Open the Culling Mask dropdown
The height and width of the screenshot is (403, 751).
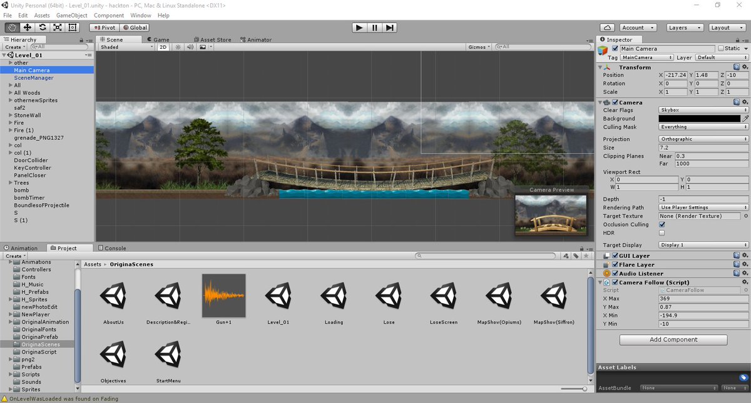[703, 127]
